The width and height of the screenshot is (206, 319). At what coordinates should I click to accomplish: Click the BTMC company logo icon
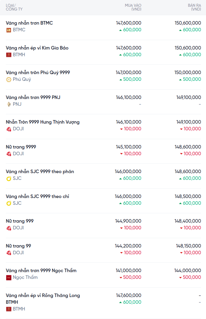9,30
